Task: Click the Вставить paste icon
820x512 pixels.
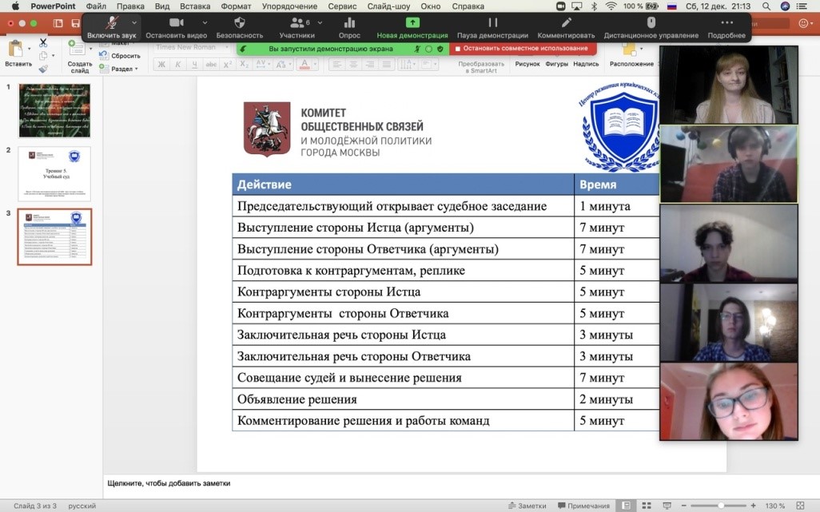Action: (16, 49)
